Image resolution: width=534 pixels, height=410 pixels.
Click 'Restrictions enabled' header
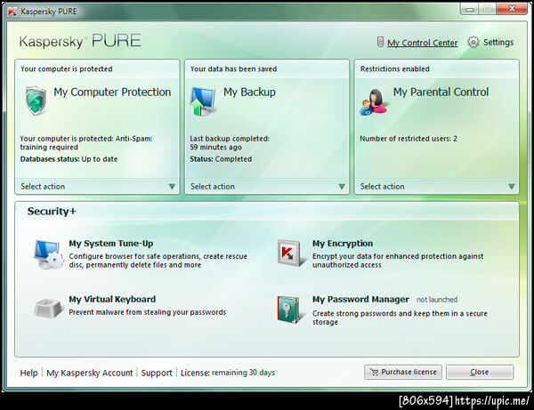[x=394, y=68]
